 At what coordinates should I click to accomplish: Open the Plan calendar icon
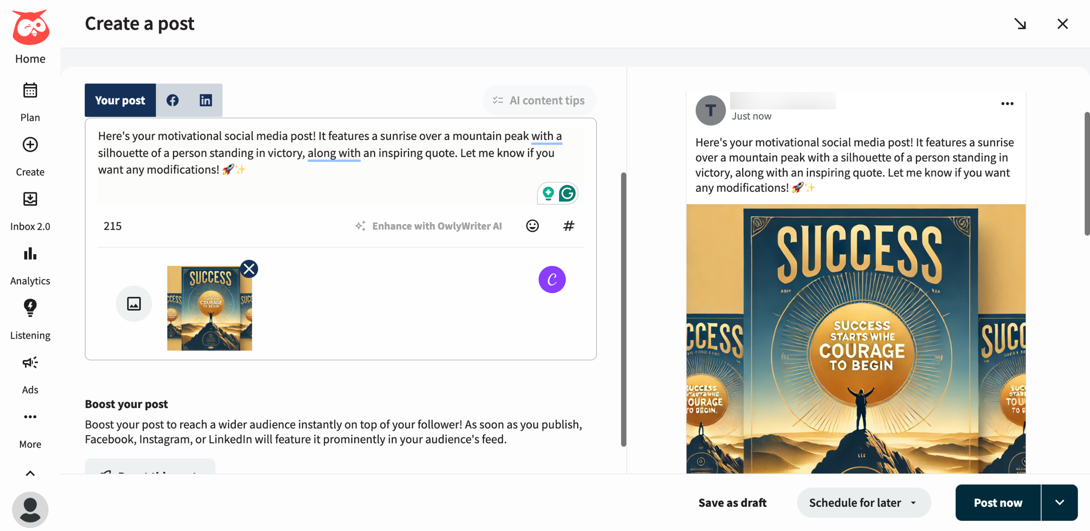pyautogui.click(x=30, y=91)
